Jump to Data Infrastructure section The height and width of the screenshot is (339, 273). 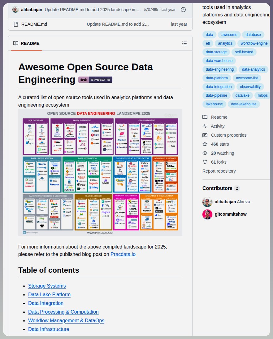pyautogui.click(x=49, y=329)
